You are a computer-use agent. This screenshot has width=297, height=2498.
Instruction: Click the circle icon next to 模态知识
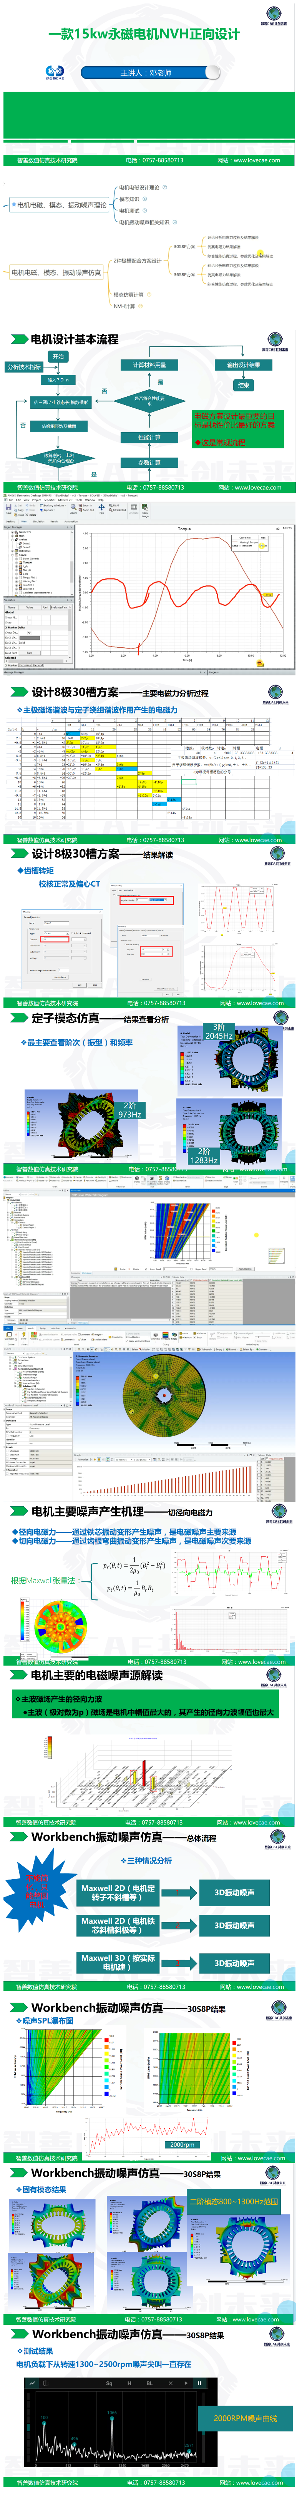point(145,199)
